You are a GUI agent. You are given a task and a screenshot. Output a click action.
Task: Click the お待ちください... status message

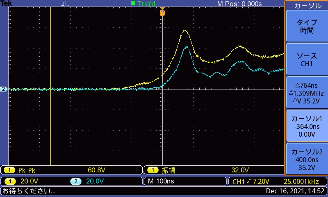pos(29,191)
